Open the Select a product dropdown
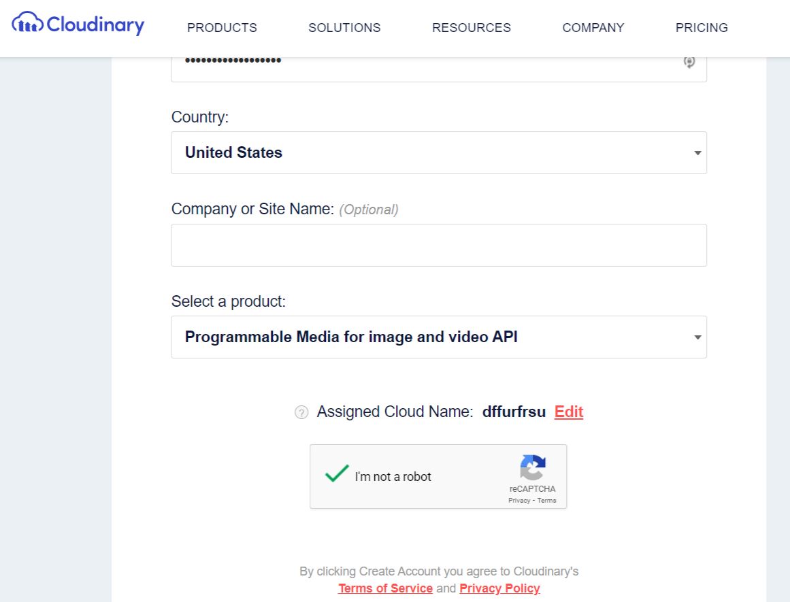Screen dimensions: 790x602 pyautogui.click(x=438, y=337)
